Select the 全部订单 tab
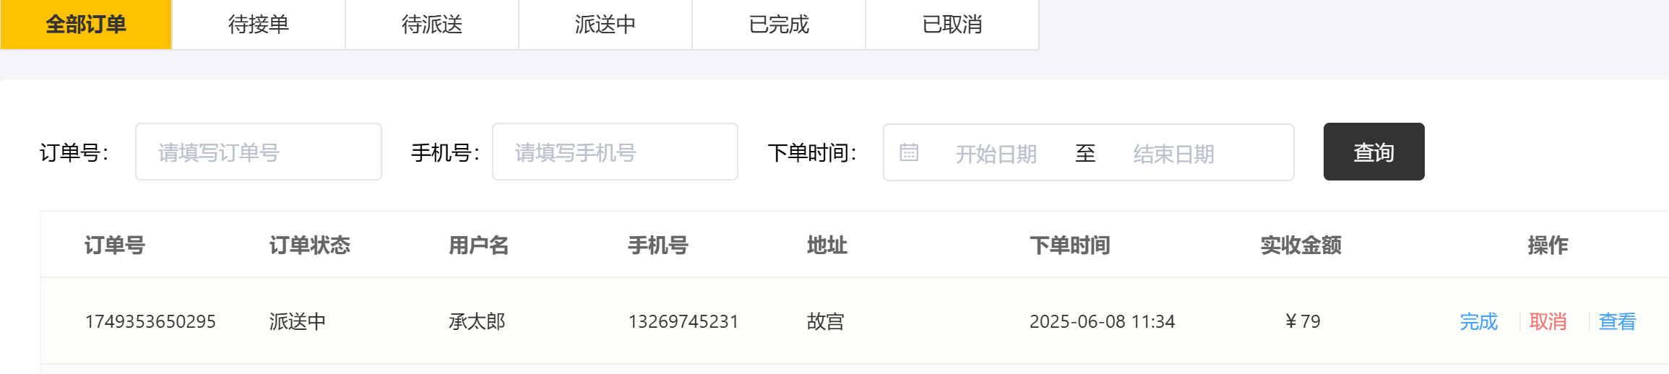The width and height of the screenshot is (1669, 374). tap(86, 25)
